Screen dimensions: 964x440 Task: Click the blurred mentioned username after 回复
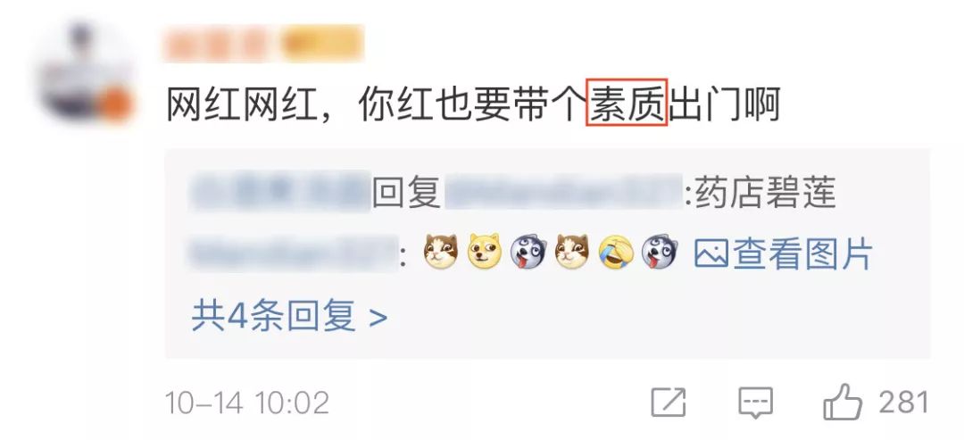click(562, 191)
